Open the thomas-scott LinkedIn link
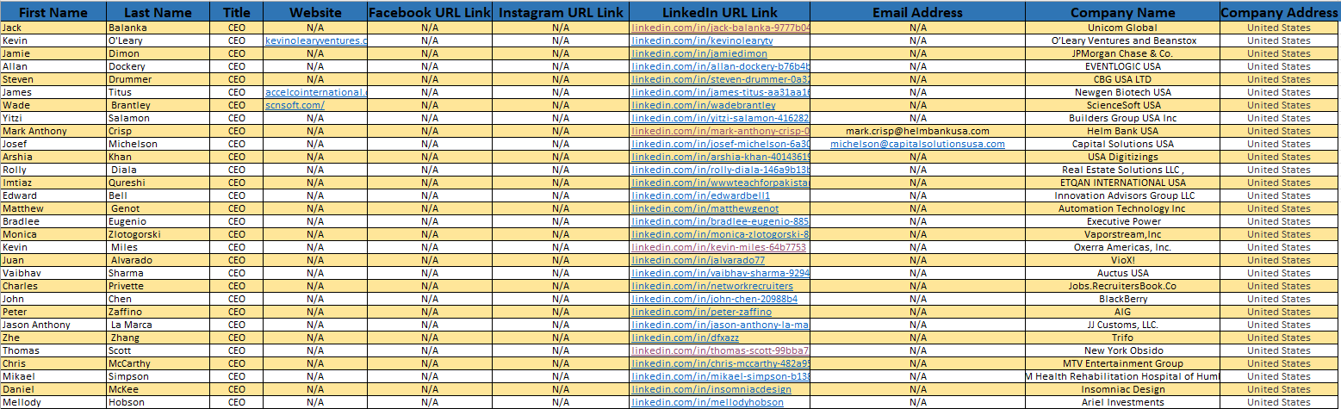The image size is (1341, 409). coord(721,350)
